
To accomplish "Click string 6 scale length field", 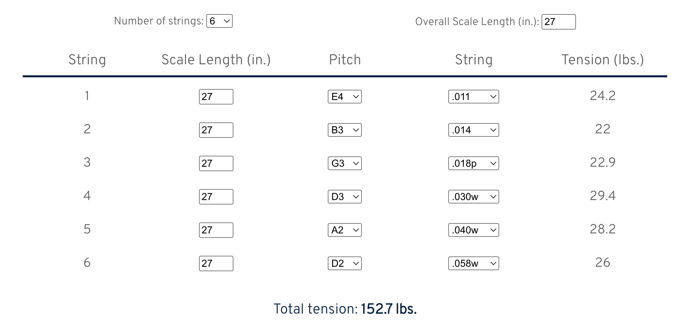I will tap(216, 263).
